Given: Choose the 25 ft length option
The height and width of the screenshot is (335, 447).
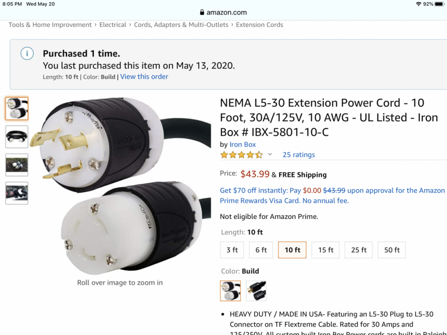Looking at the screenshot, I should click(358, 250).
